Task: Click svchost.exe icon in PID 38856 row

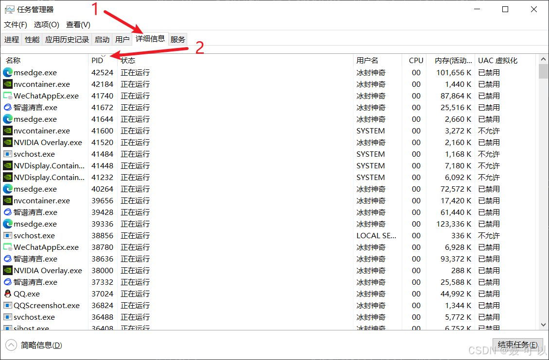Action: coord(8,235)
